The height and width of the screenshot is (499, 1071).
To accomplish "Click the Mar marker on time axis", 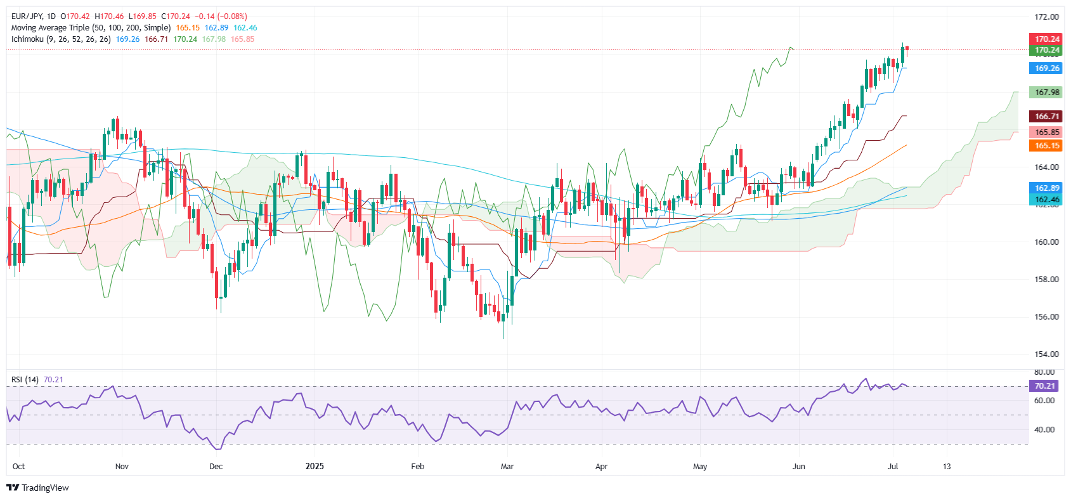I will 507,467.
